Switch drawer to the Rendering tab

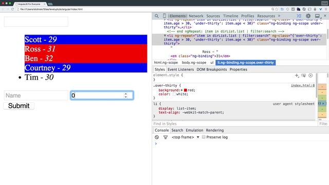215,130
